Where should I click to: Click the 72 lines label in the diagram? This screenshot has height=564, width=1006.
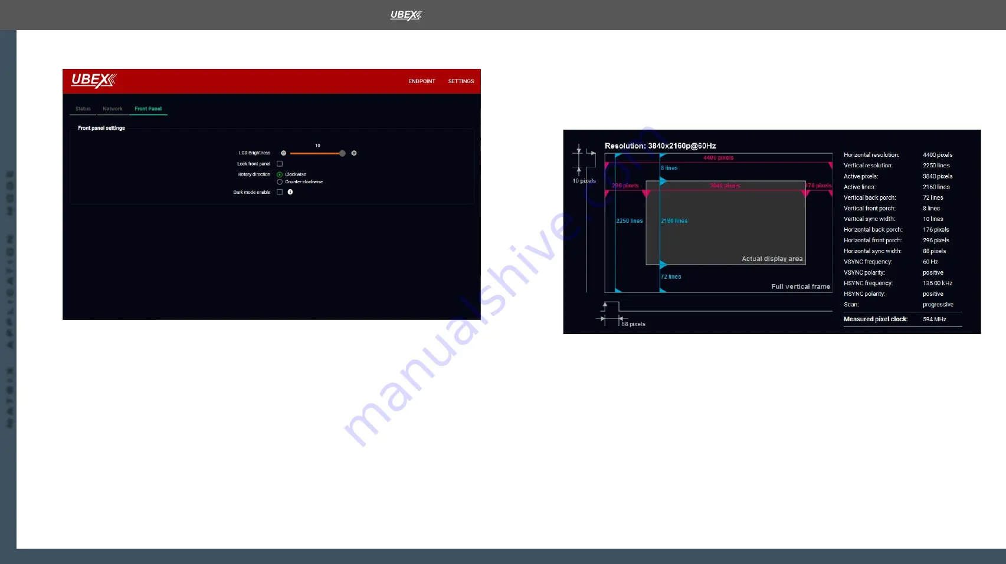pyautogui.click(x=671, y=277)
